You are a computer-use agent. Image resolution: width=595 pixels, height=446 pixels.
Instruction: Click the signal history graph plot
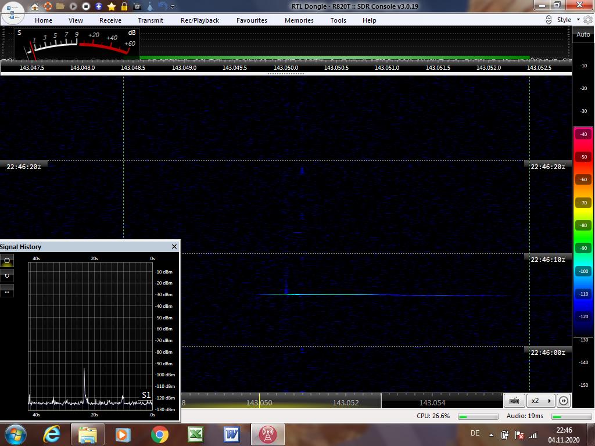90,336
